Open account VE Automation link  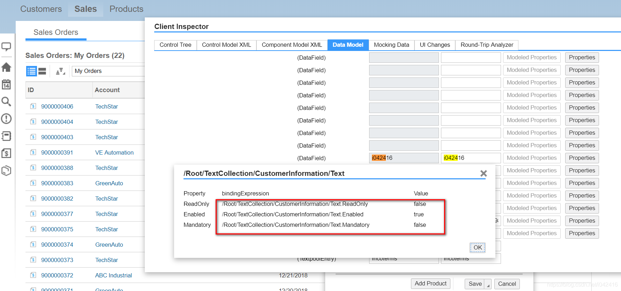coord(114,152)
